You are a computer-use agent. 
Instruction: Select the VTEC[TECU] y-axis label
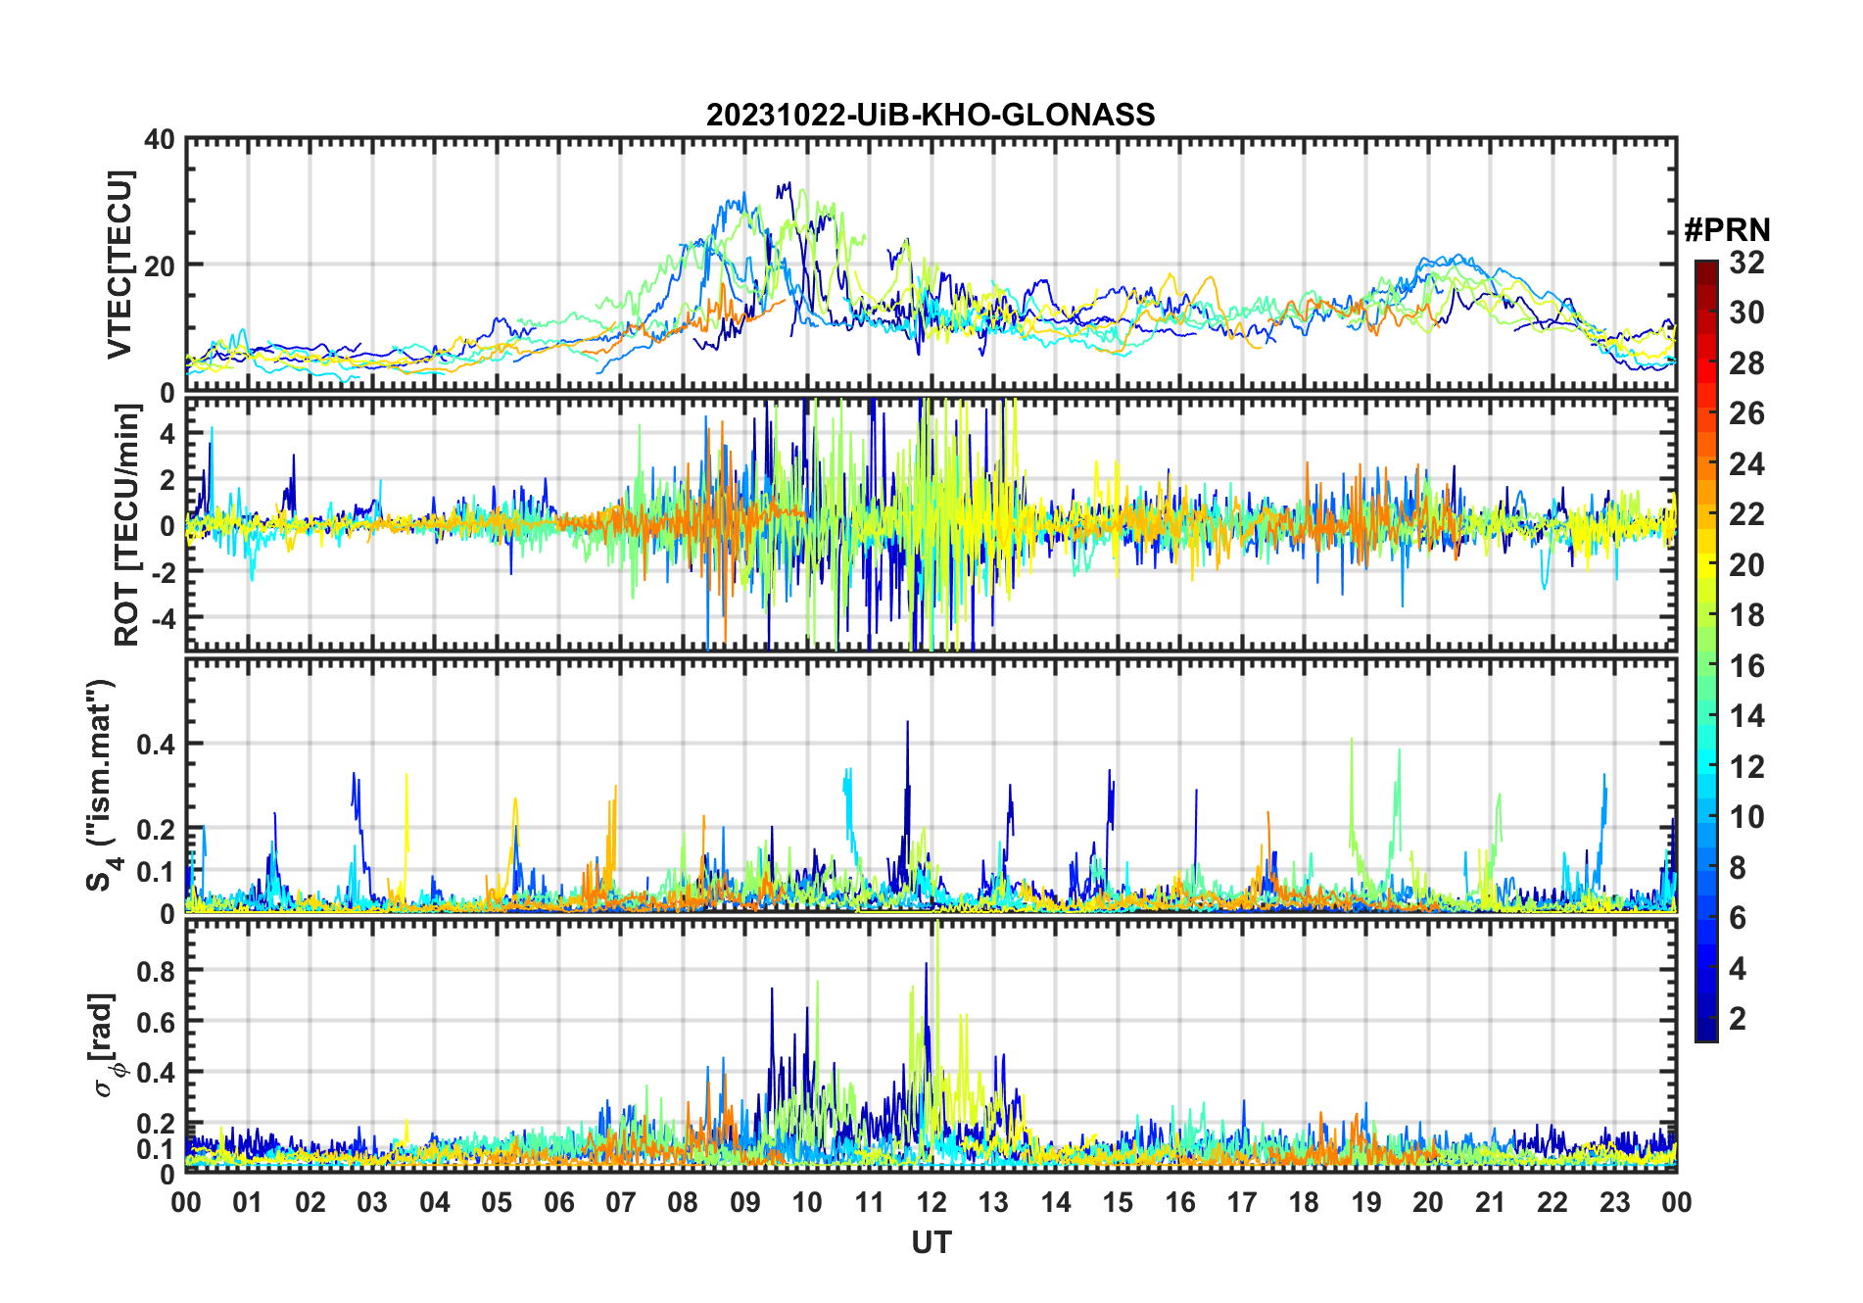click(119, 265)
